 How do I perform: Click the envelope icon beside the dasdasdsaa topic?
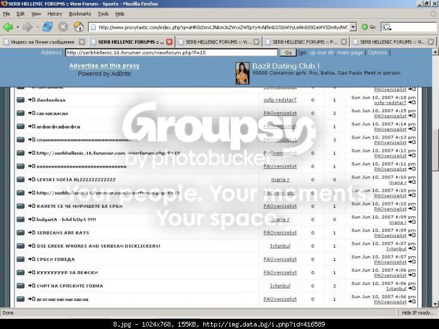pyautogui.click(x=20, y=100)
